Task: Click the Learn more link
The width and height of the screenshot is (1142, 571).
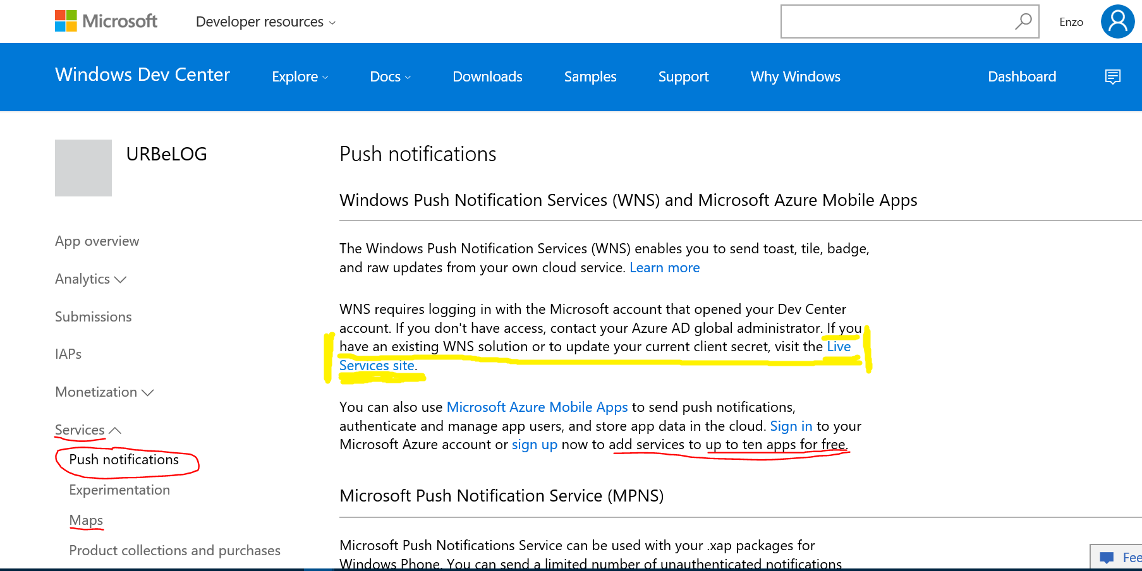Action: click(x=664, y=268)
